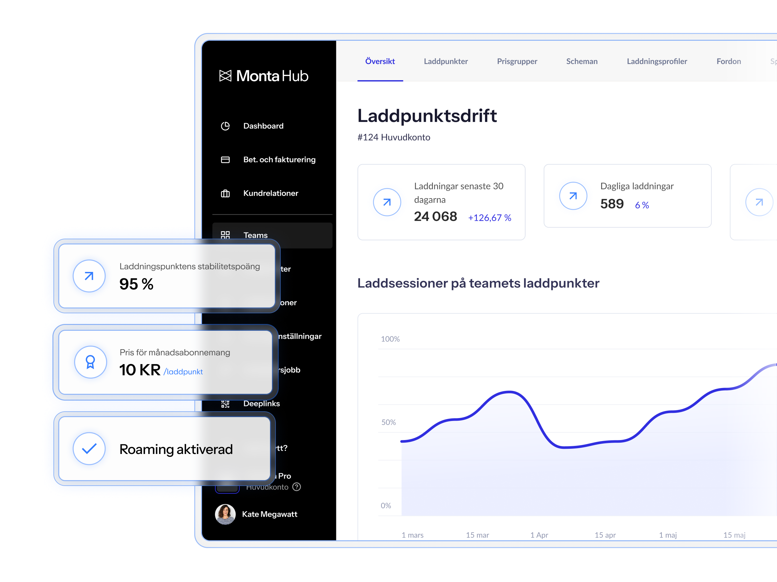The height and width of the screenshot is (582, 777).
Task: Click the Laddningspunktens stabilitetspoäng label
Action: click(190, 266)
